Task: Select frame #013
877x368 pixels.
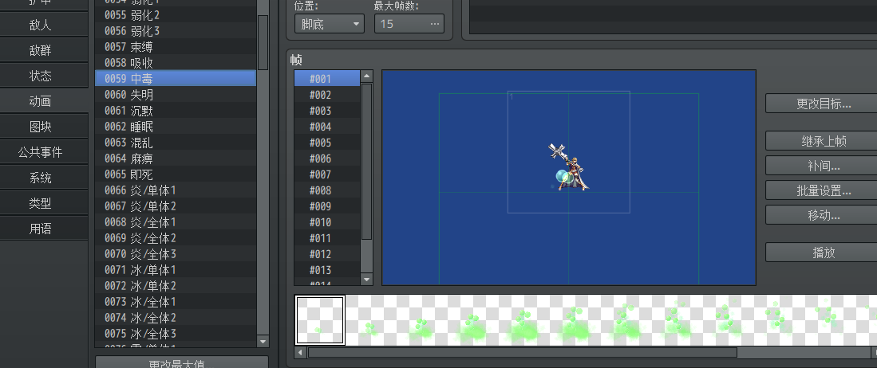Action: [327, 270]
